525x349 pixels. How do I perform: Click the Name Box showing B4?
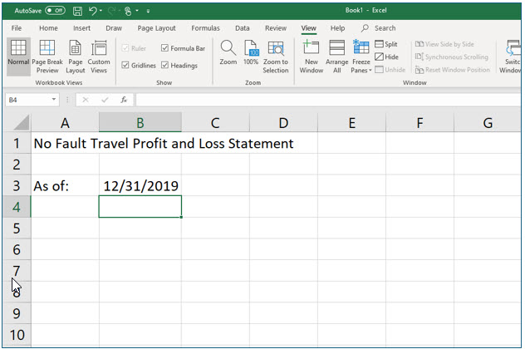28,100
